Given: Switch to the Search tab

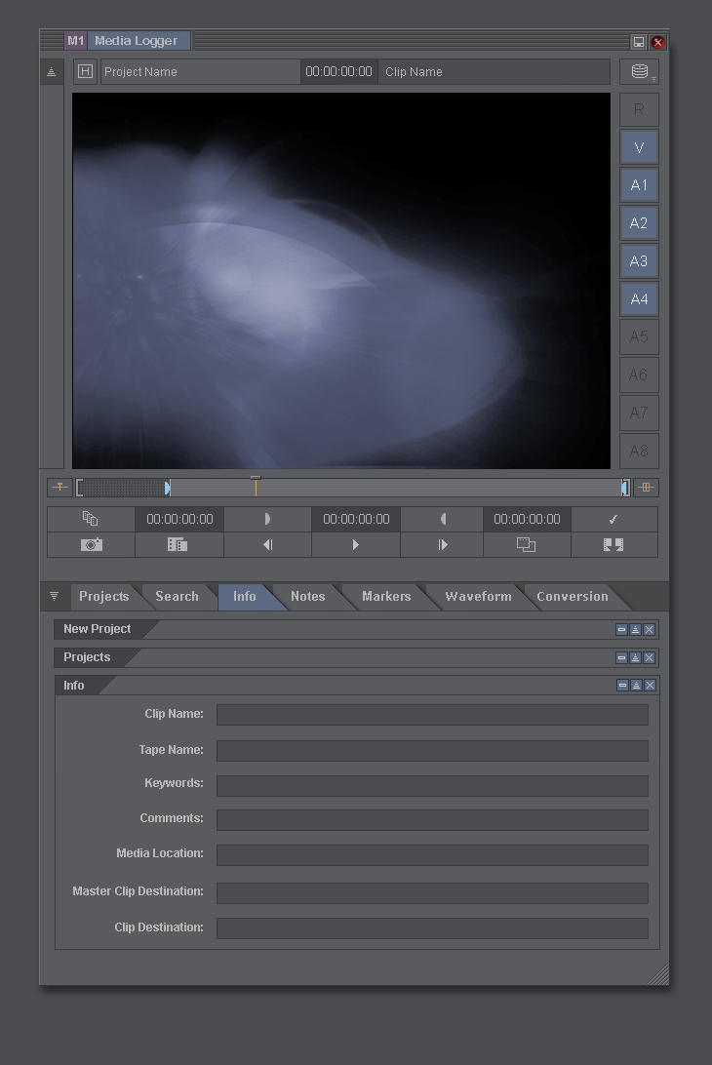Looking at the screenshot, I should (x=177, y=596).
